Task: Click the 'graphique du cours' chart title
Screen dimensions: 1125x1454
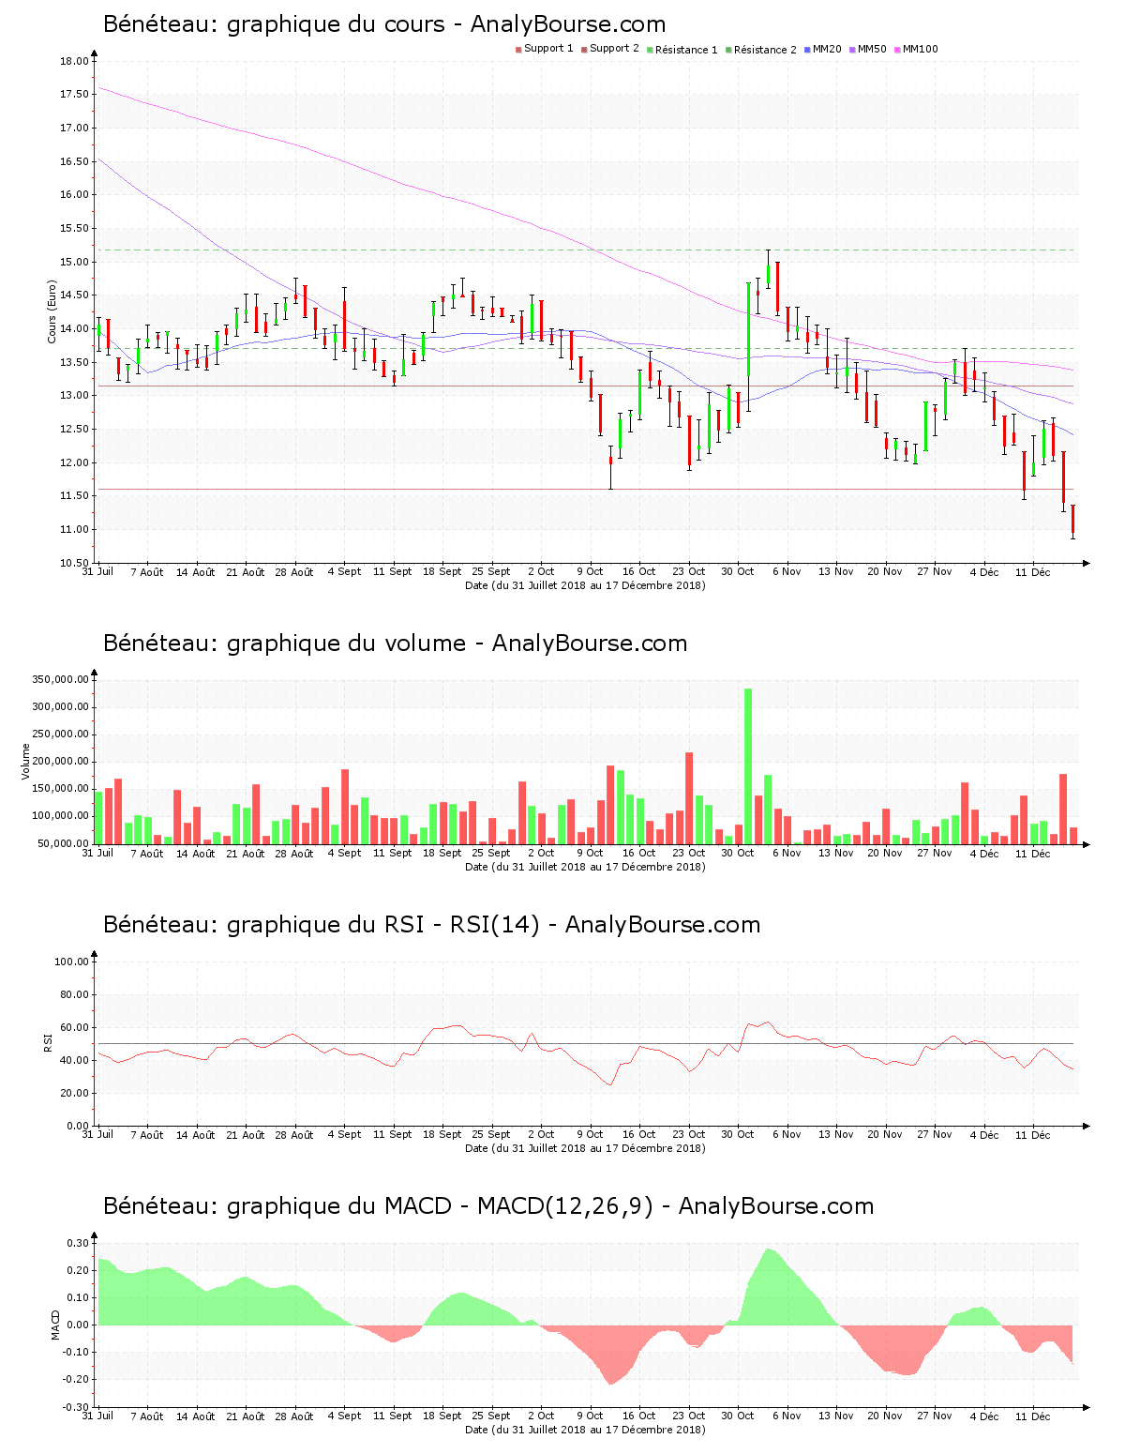Action: (384, 24)
